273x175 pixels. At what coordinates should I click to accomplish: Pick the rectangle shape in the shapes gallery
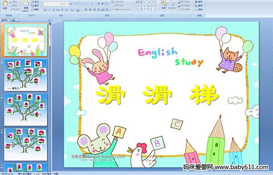pos(152,2)
